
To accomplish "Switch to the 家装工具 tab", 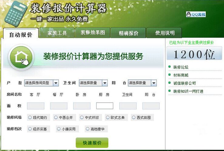I will pos(57,33).
